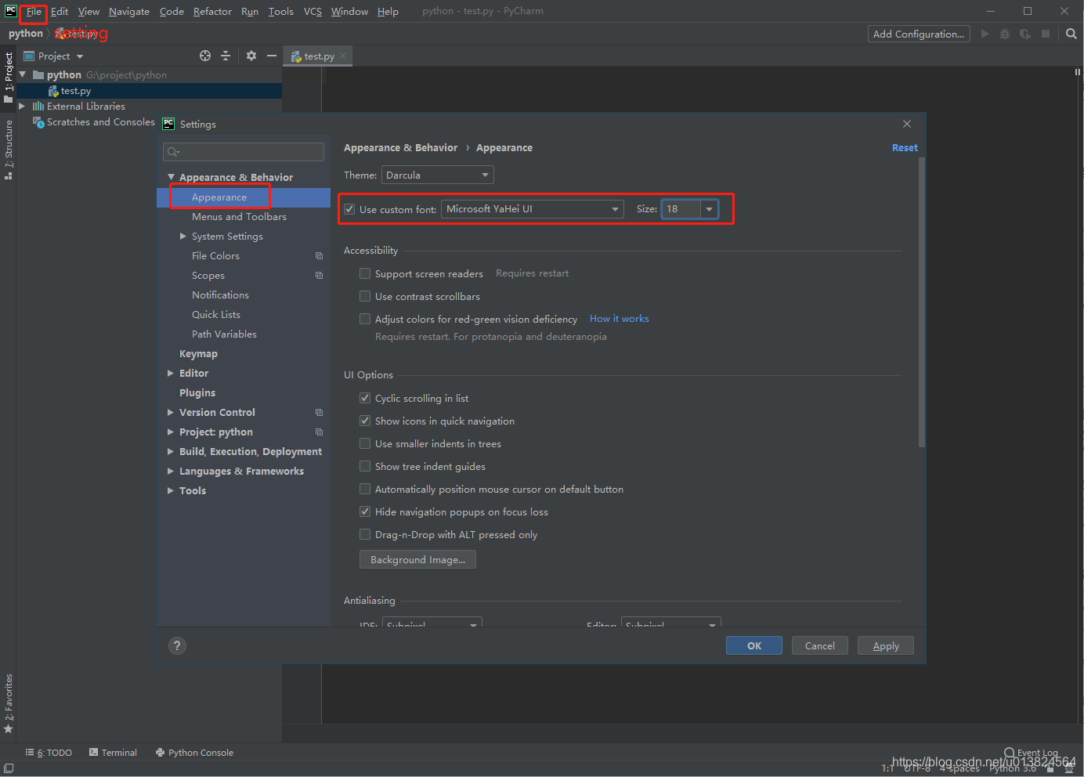This screenshot has width=1084, height=777.
Task: Click the Settings search input field
Action: coord(244,152)
